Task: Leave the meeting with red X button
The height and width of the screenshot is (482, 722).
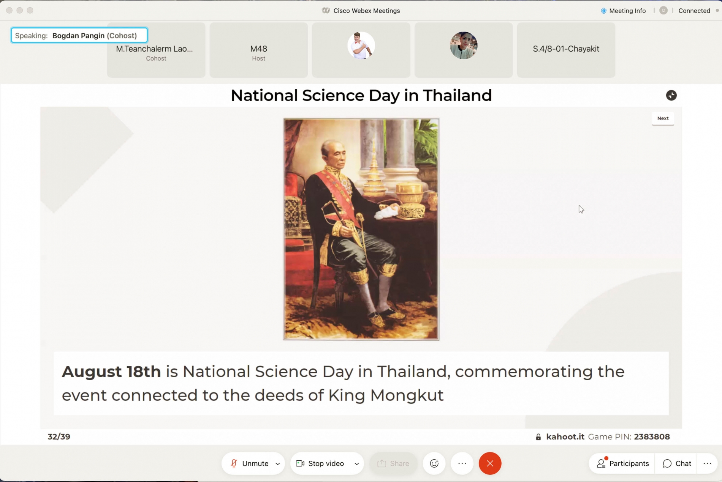Action: (490, 463)
